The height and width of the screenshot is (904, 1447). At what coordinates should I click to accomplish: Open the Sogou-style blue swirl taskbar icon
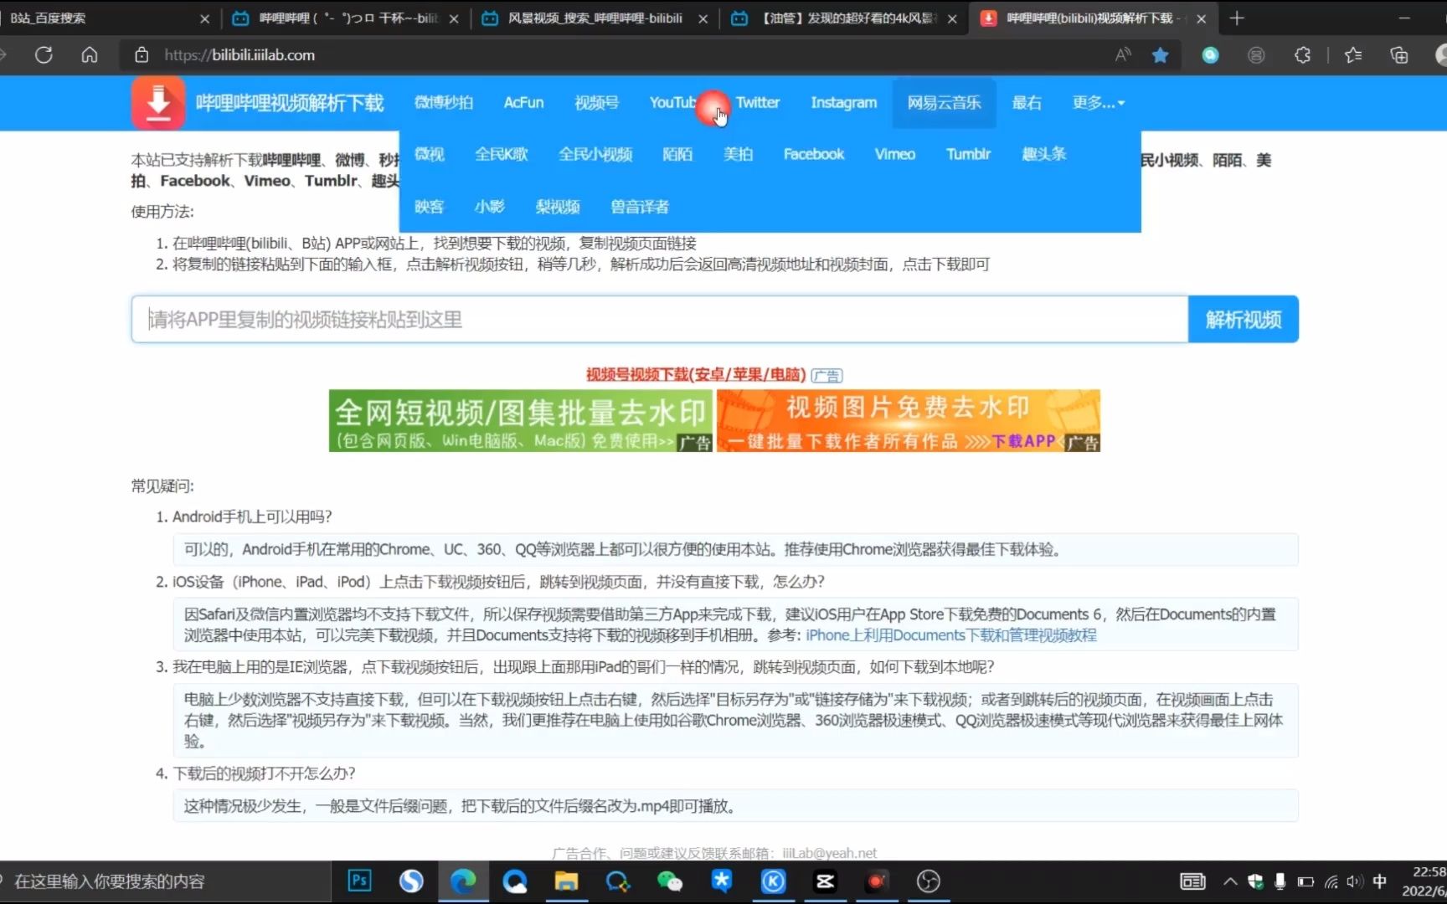coord(411,881)
